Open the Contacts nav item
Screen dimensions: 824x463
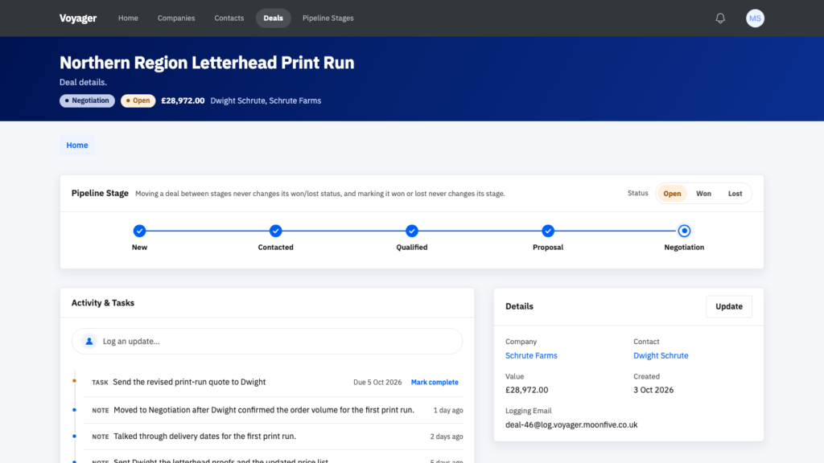tap(229, 18)
